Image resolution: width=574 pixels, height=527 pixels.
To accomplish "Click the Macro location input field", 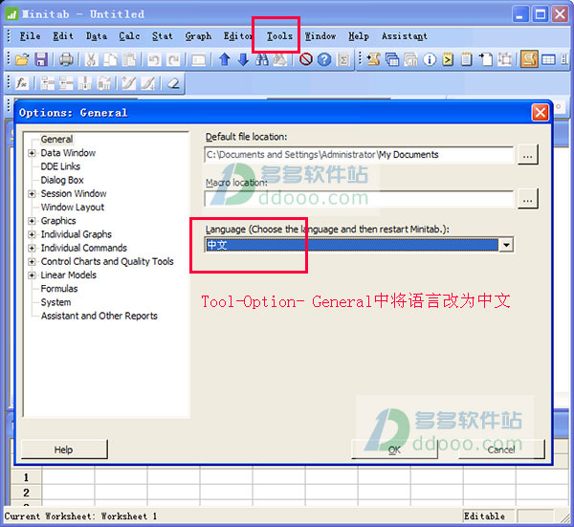I will (x=359, y=199).
